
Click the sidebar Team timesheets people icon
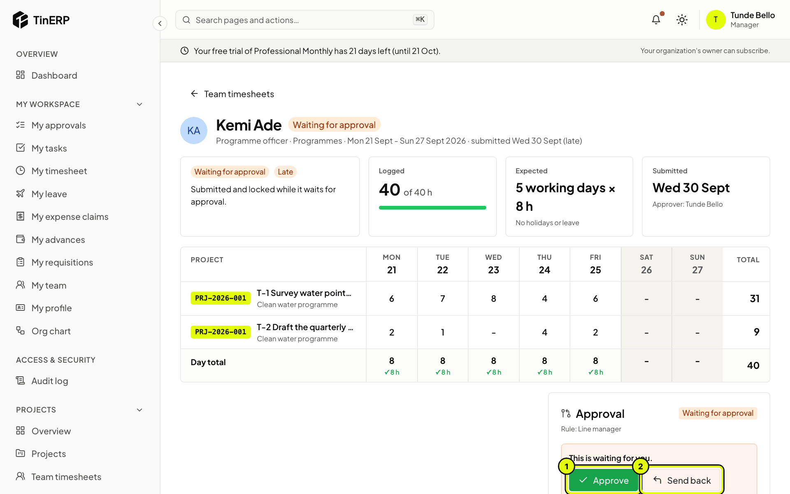[x=21, y=476]
